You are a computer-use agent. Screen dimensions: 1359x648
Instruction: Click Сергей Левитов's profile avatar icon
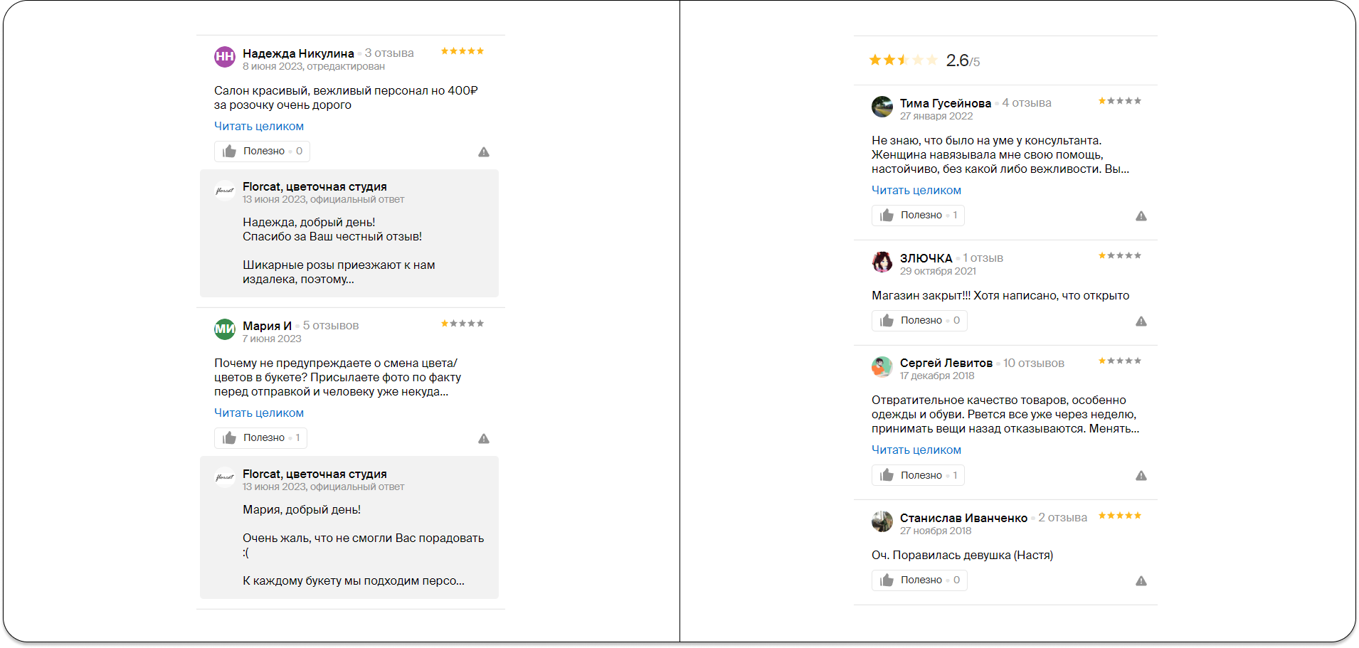882,367
